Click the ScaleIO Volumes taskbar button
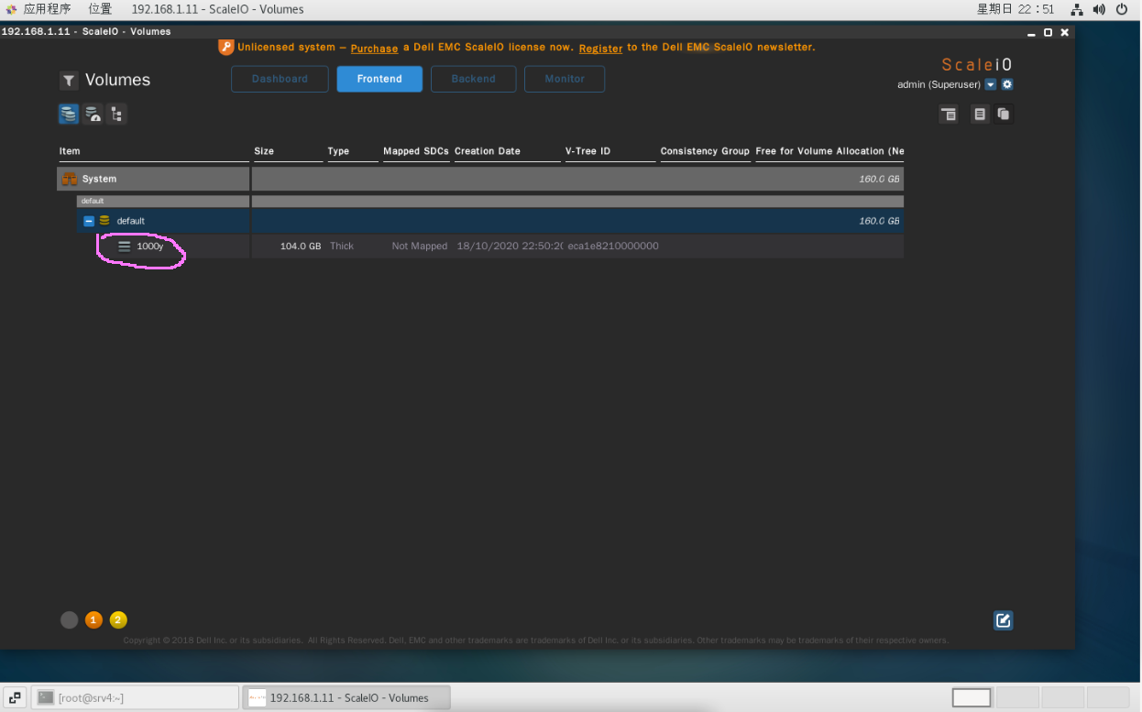 (x=347, y=697)
